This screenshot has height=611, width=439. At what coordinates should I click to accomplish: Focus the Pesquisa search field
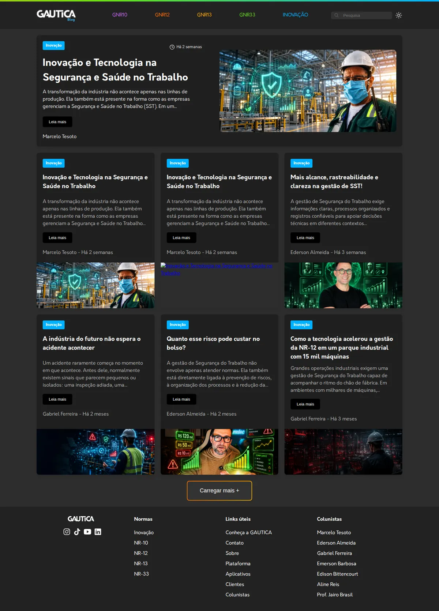tap(361, 15)
